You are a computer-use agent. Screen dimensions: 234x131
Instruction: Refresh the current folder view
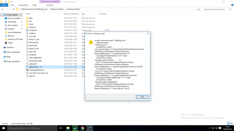(199, 9)
